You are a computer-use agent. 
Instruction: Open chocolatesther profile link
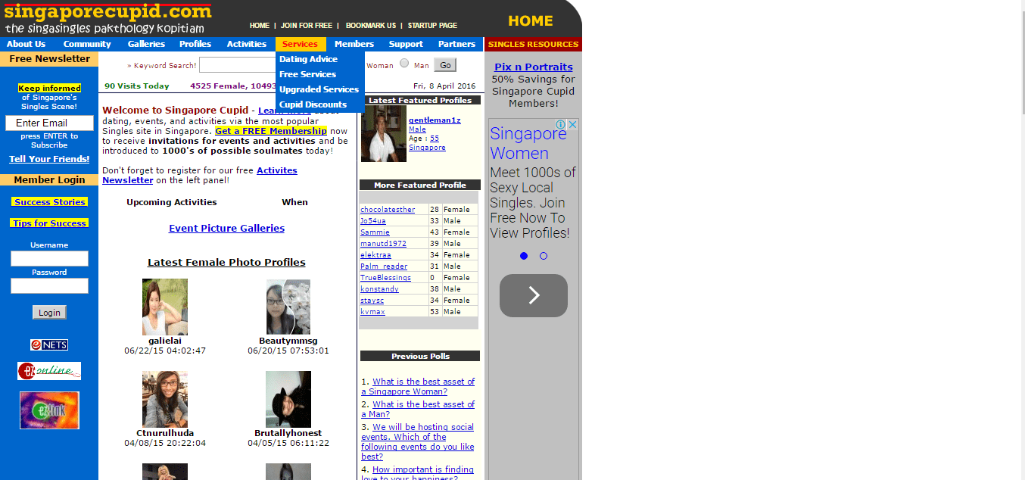388,210
